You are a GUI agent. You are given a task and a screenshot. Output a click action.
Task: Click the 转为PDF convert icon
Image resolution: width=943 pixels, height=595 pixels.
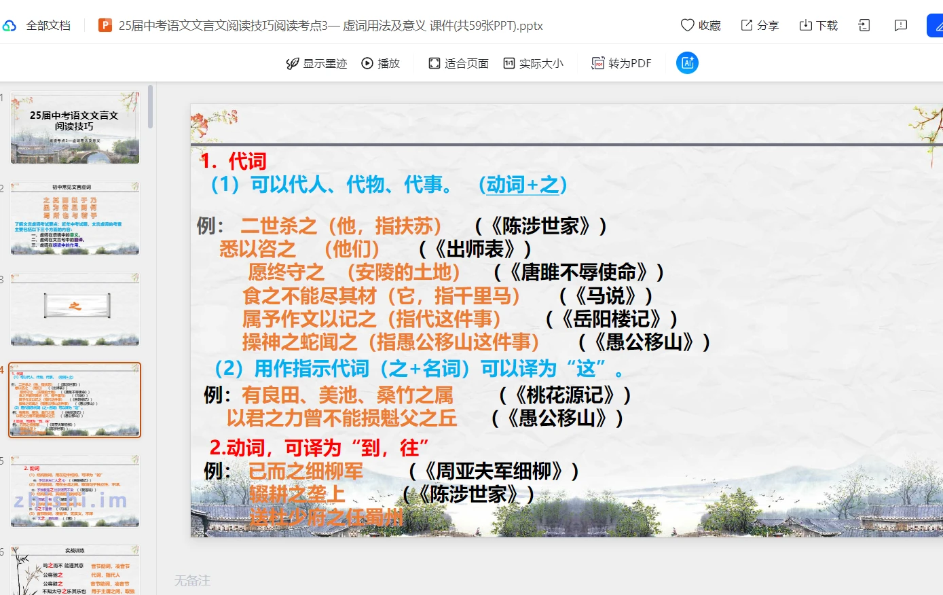tap(597, 63)
